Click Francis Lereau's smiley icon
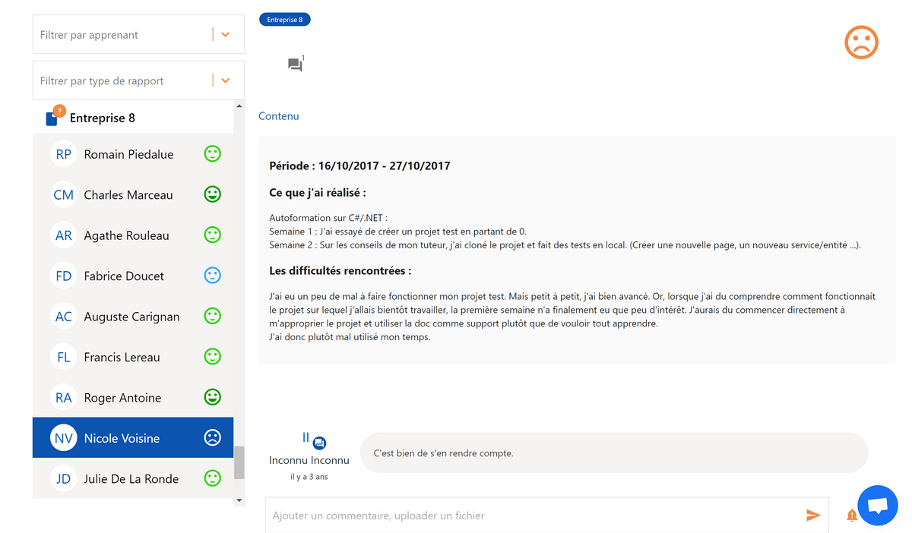Image resolution: width=912 pixels, height=533 pixels. point(213,356)
